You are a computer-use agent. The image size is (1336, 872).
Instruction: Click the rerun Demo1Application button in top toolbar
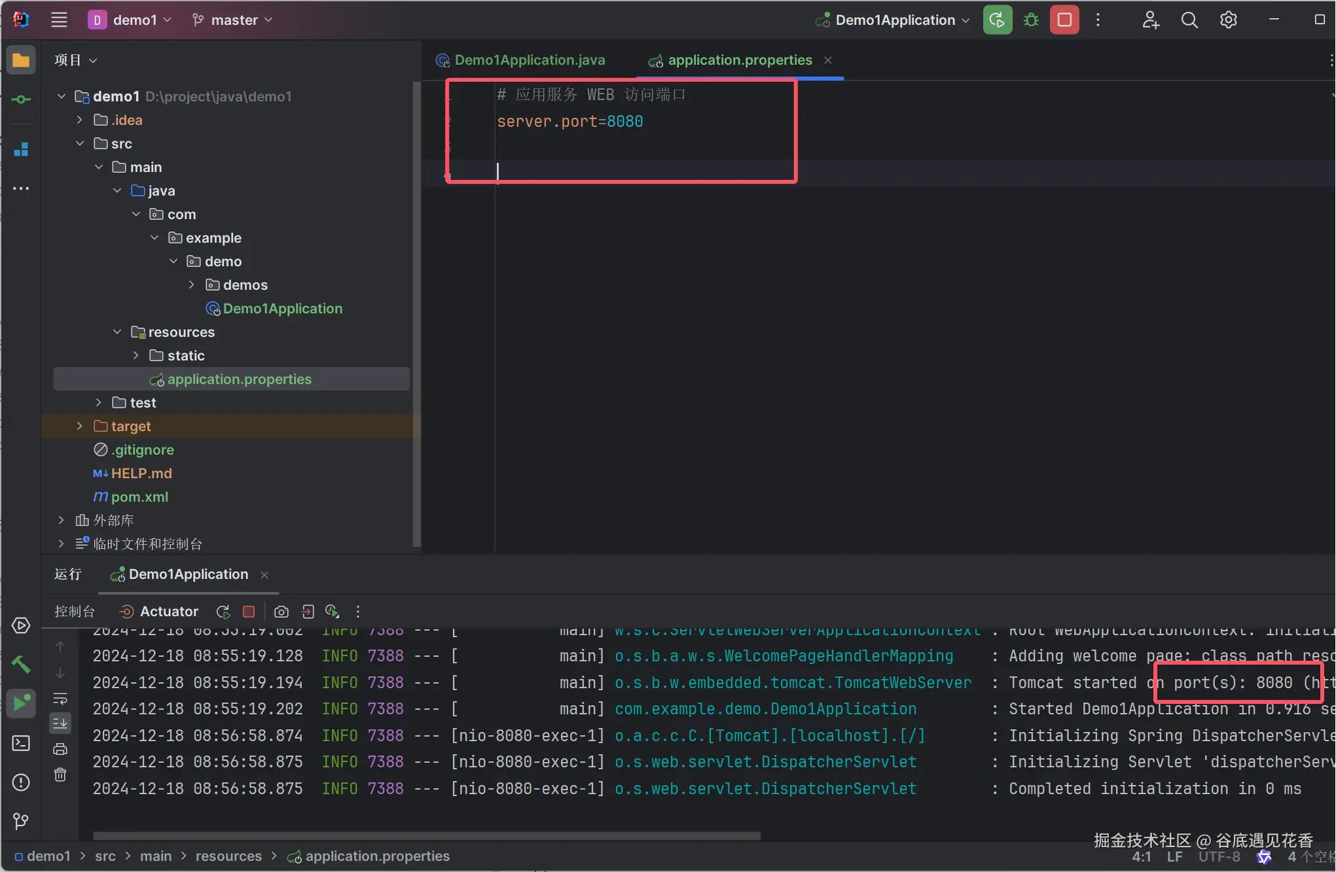997,20
